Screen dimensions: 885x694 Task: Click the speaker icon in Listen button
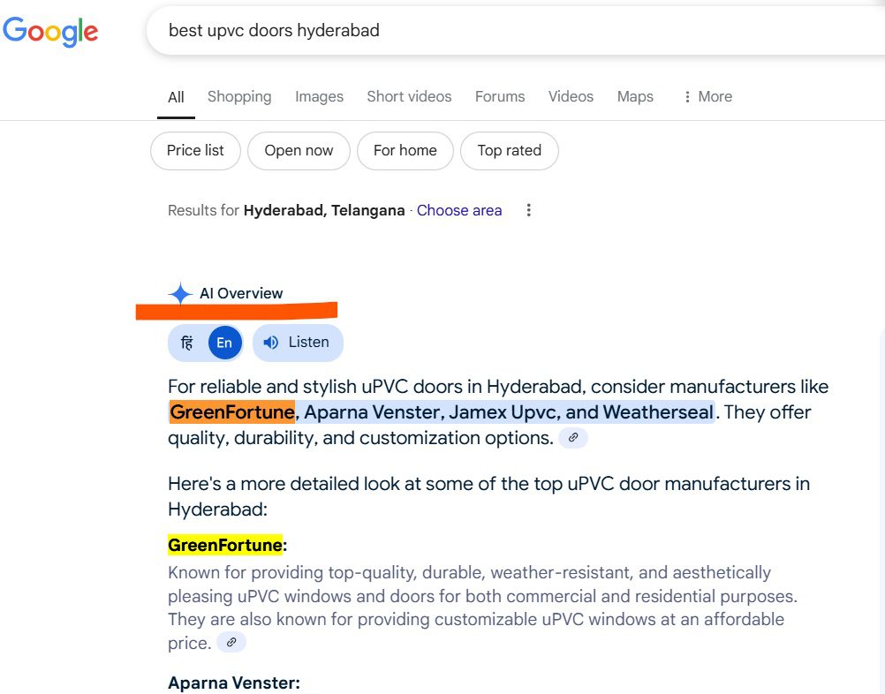(x=271, y=343)
